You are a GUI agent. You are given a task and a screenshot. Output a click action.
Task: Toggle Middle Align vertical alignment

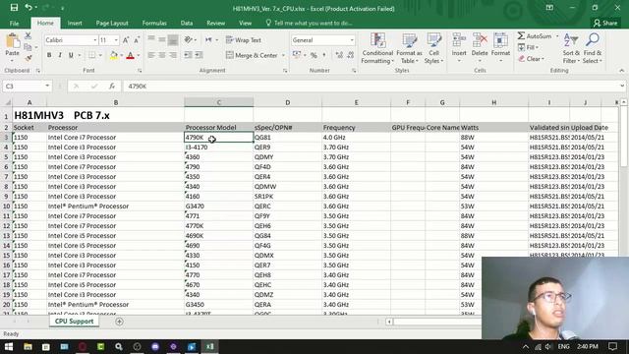pos(162,39)
